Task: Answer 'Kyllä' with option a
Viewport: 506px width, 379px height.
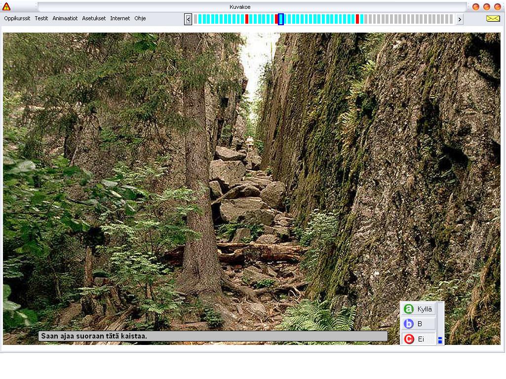Action: [x=418, y=309]
